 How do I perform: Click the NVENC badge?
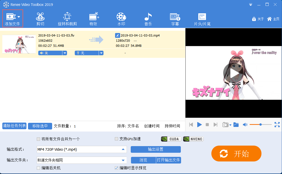click(x=193, y=139)
